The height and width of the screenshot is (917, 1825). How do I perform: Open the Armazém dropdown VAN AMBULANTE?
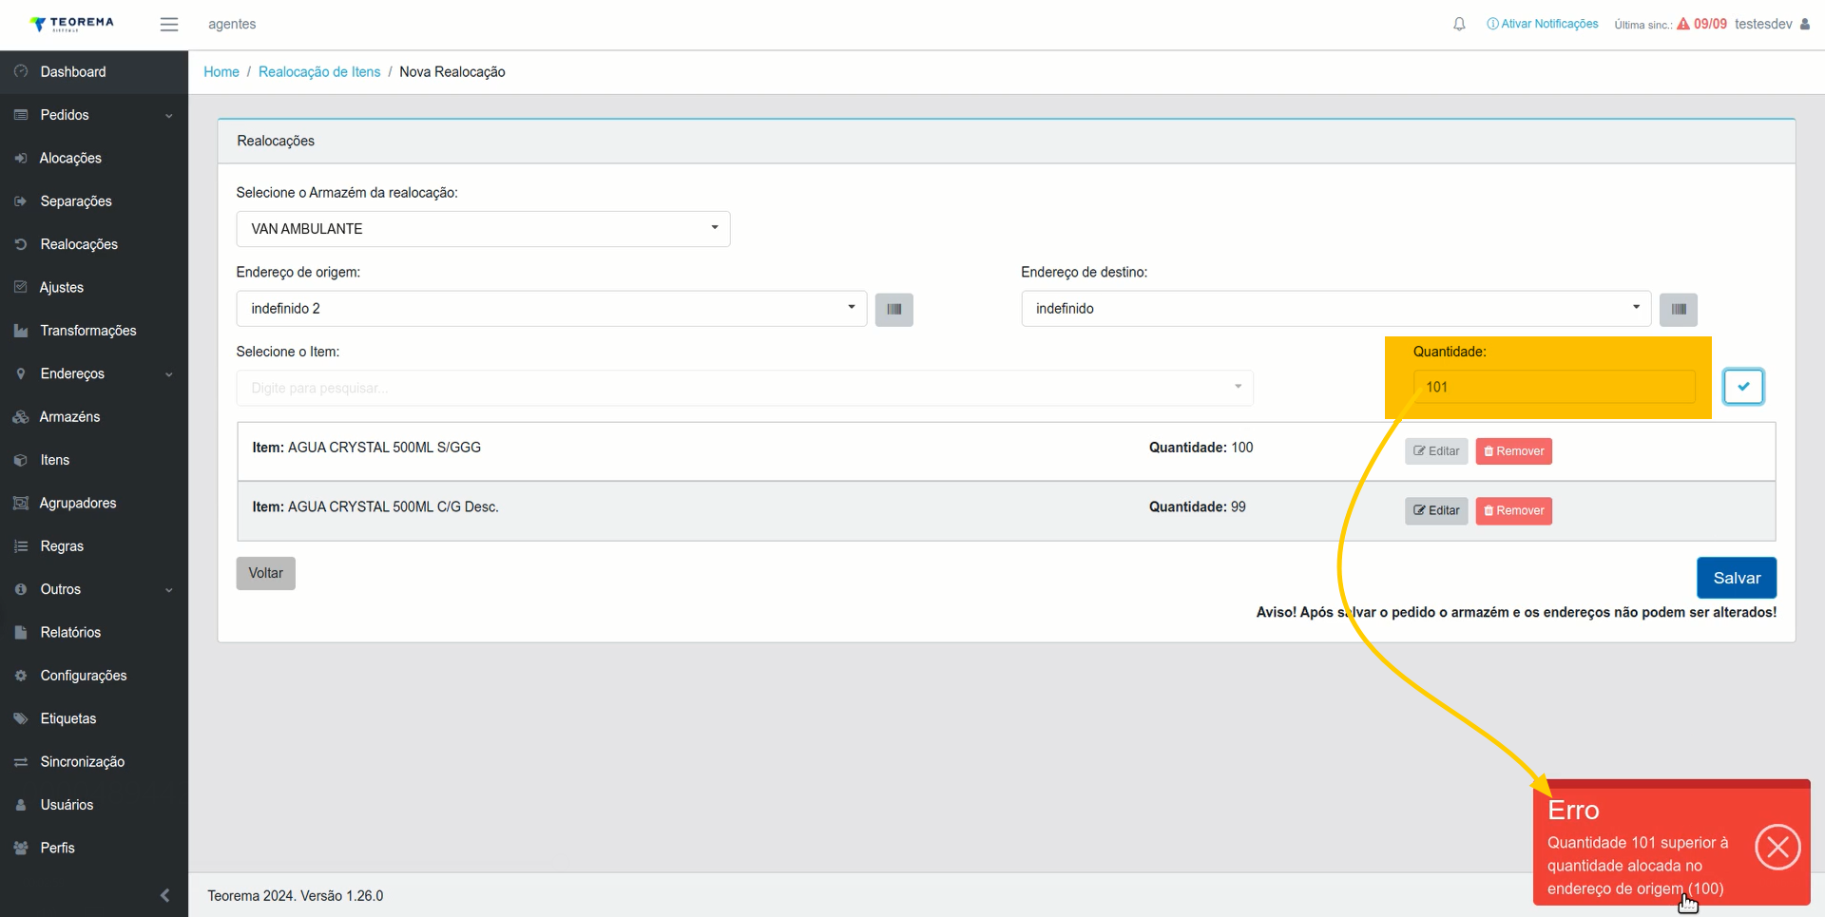point(483,229)
